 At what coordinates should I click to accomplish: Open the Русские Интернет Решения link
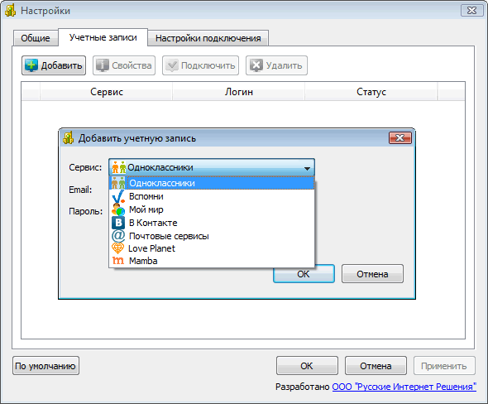pos(404,387)
